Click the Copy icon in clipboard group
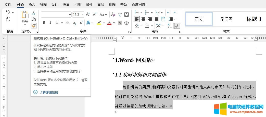The image size is (266, 117). pyautogui.click(x=33, y=19)
